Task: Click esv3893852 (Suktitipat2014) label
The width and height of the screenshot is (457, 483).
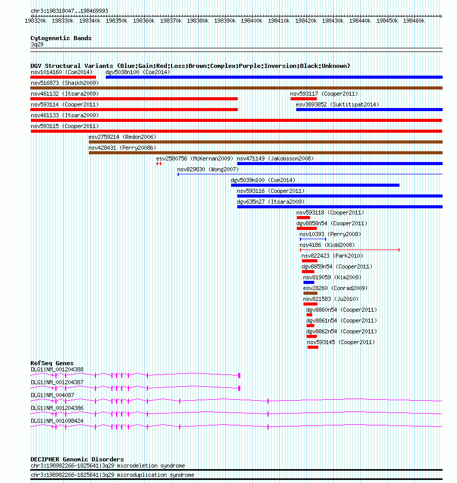Action: (337, 104)
